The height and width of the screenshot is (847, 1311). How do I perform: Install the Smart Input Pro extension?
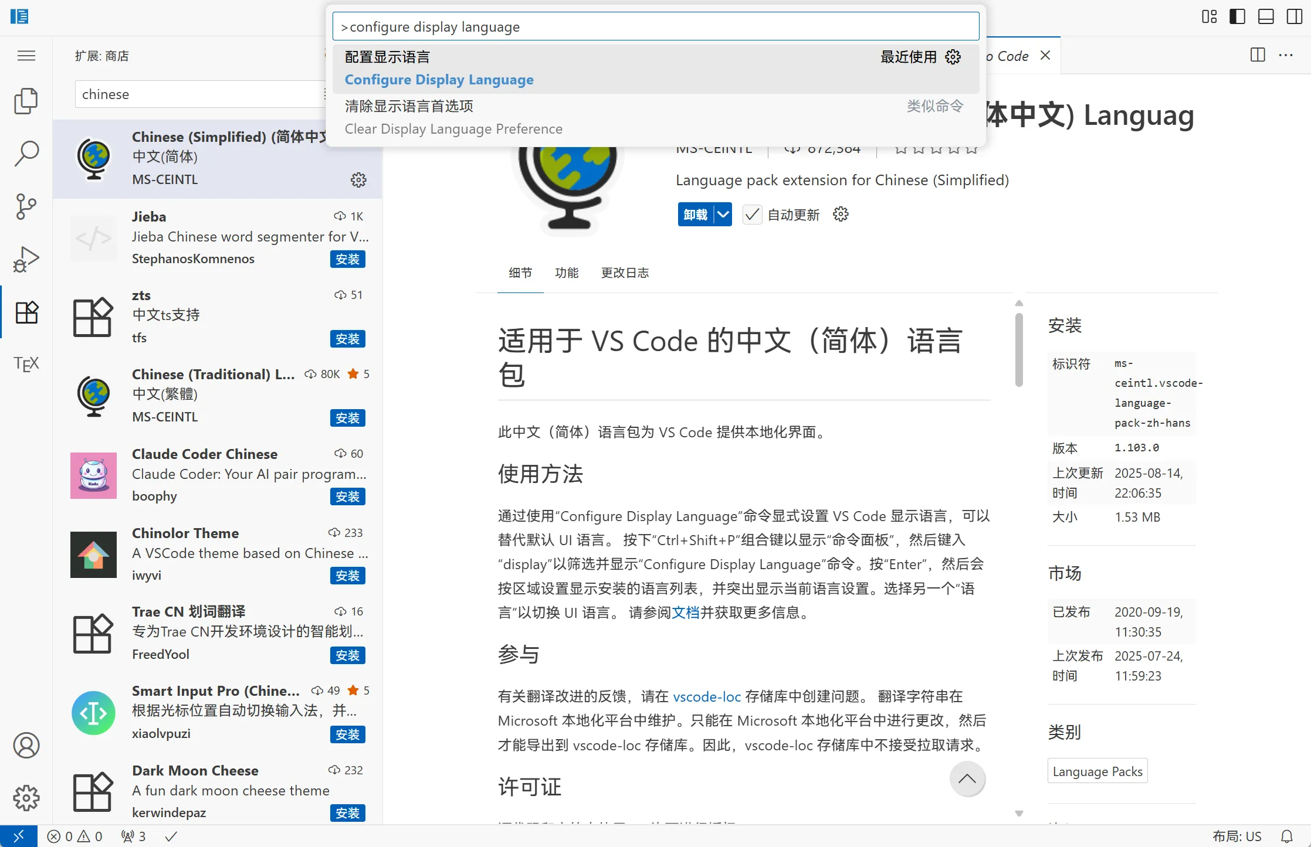click(x=348, y=734)
